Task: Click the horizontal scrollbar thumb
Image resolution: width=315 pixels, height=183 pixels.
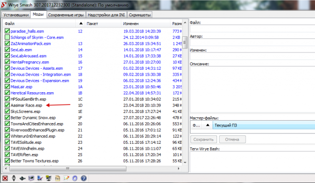Action: (x=68, y=169)
